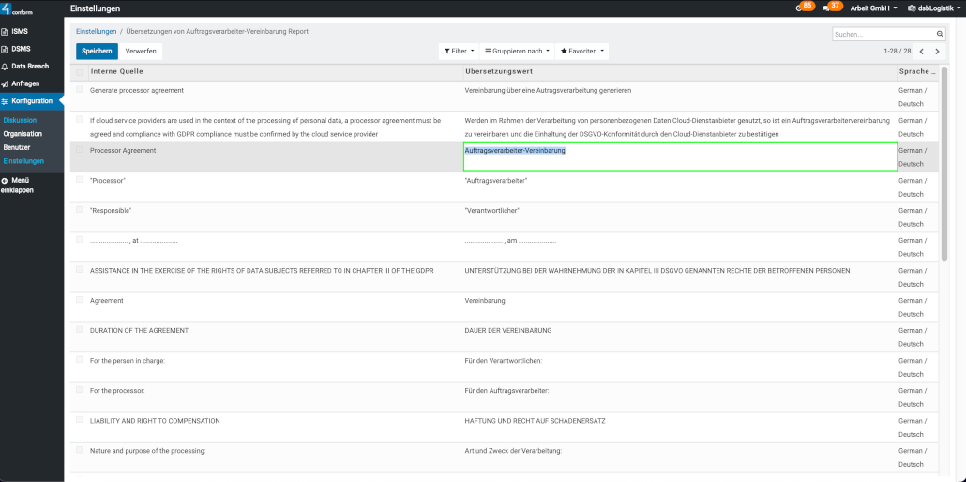Tick the select-all checkbox in table header

(x=80, y=71)
